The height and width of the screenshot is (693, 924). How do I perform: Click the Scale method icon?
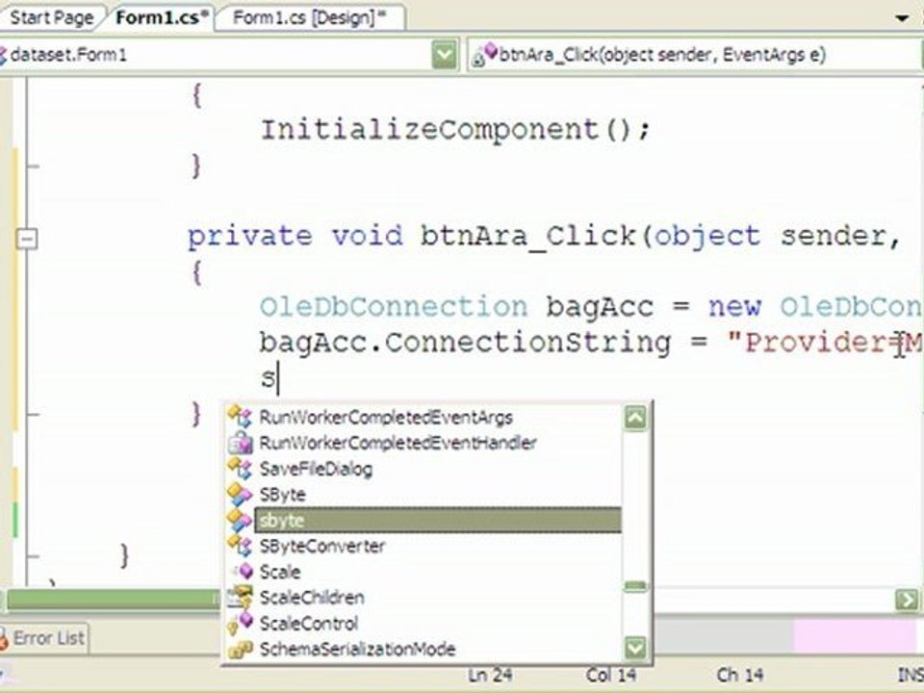coord(243,572)
